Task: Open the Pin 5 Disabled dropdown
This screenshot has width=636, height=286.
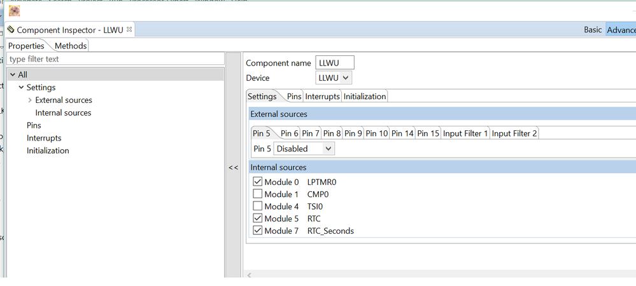Action: click(x=304, y=149)
